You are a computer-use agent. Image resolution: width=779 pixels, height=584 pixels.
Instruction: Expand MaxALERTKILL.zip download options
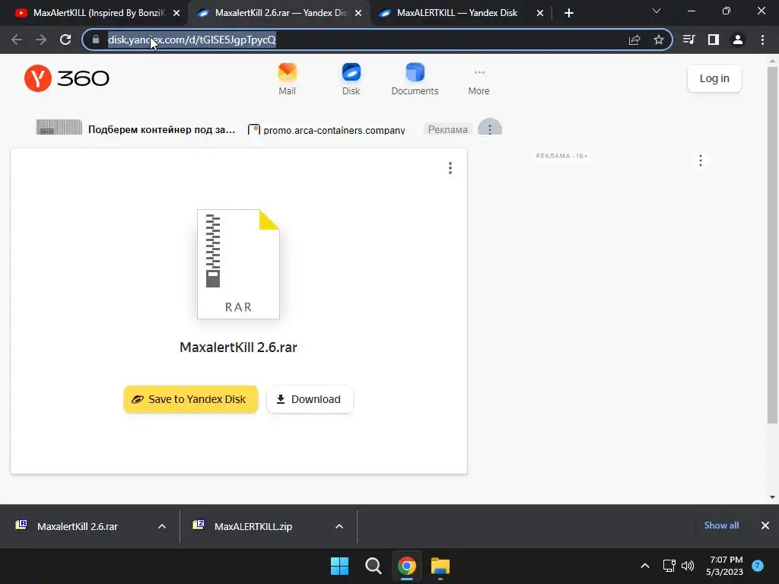pyautogui.click(x=339, y=526)
